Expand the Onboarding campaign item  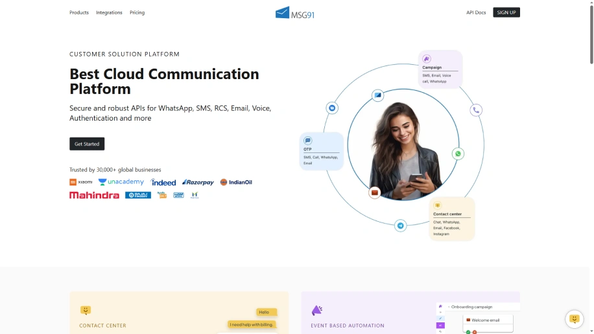pos(471,307)
